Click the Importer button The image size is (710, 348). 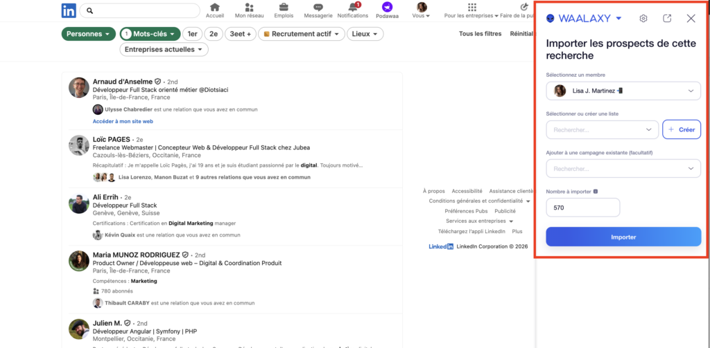623,237
